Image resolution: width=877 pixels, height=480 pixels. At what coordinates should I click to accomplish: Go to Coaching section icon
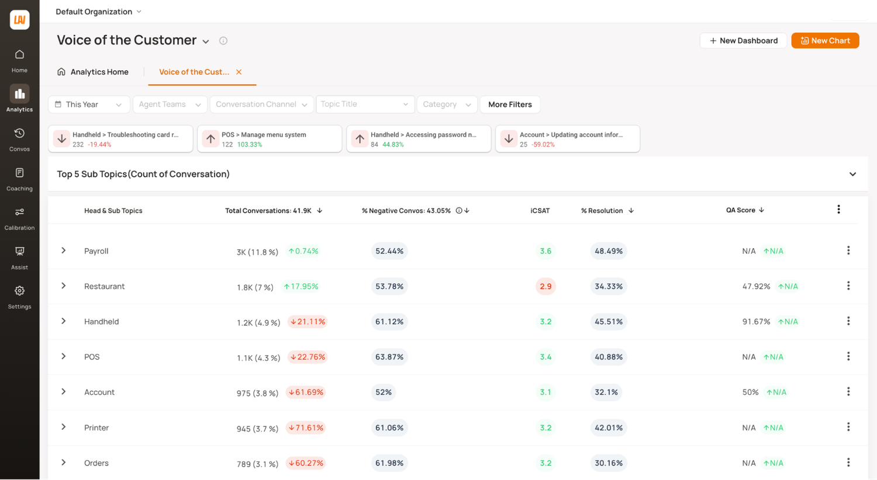pyautogui.click(x=19, y=173)
